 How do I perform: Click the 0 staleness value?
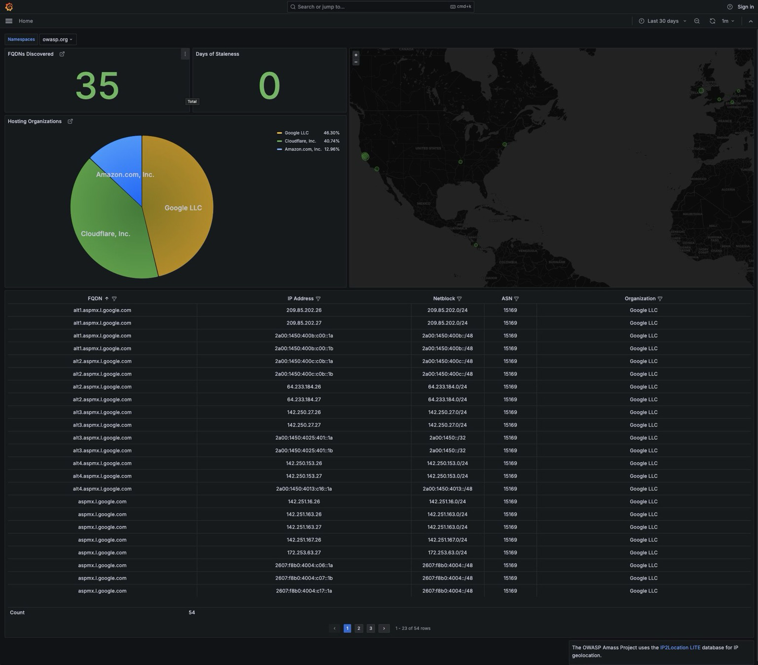coord(269,86)
